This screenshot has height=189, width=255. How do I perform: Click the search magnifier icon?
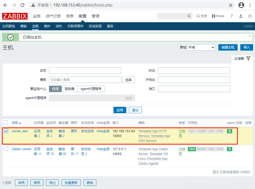pos(189,16)
